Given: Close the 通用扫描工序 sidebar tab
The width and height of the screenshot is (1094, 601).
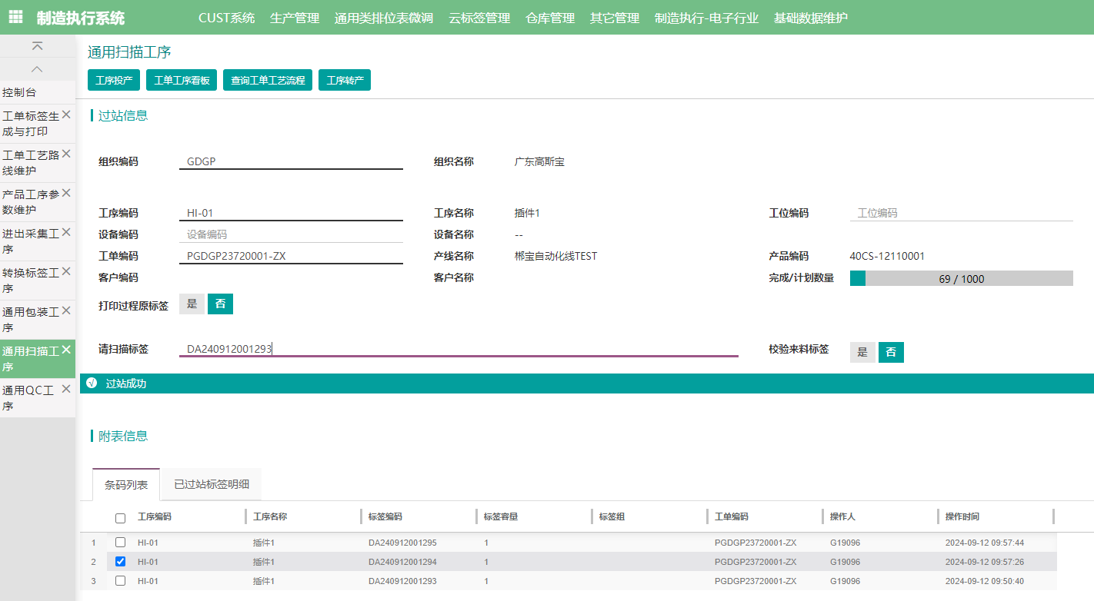Looking at the screenshot, I should pyautogui.click(x=66, y=350).
